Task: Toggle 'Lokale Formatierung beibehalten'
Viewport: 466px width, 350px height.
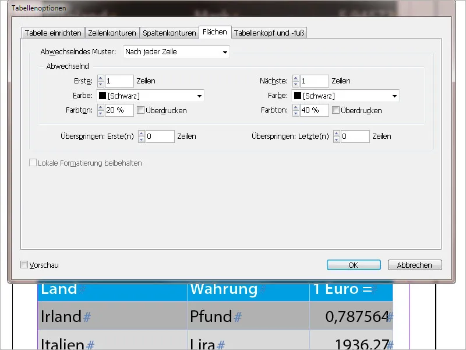Action: [32, 163]
